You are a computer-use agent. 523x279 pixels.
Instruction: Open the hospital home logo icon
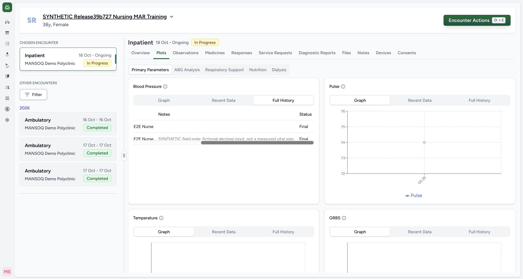tap(7, 7)
